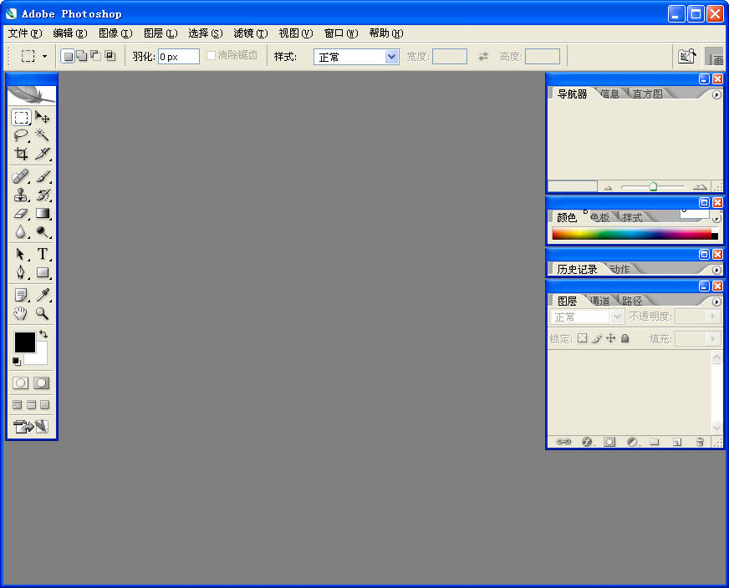The height and width of the screenshot is (588, 729).
Task: Open the tool preset picker dropdown arrow
Action: coord(44,57)
